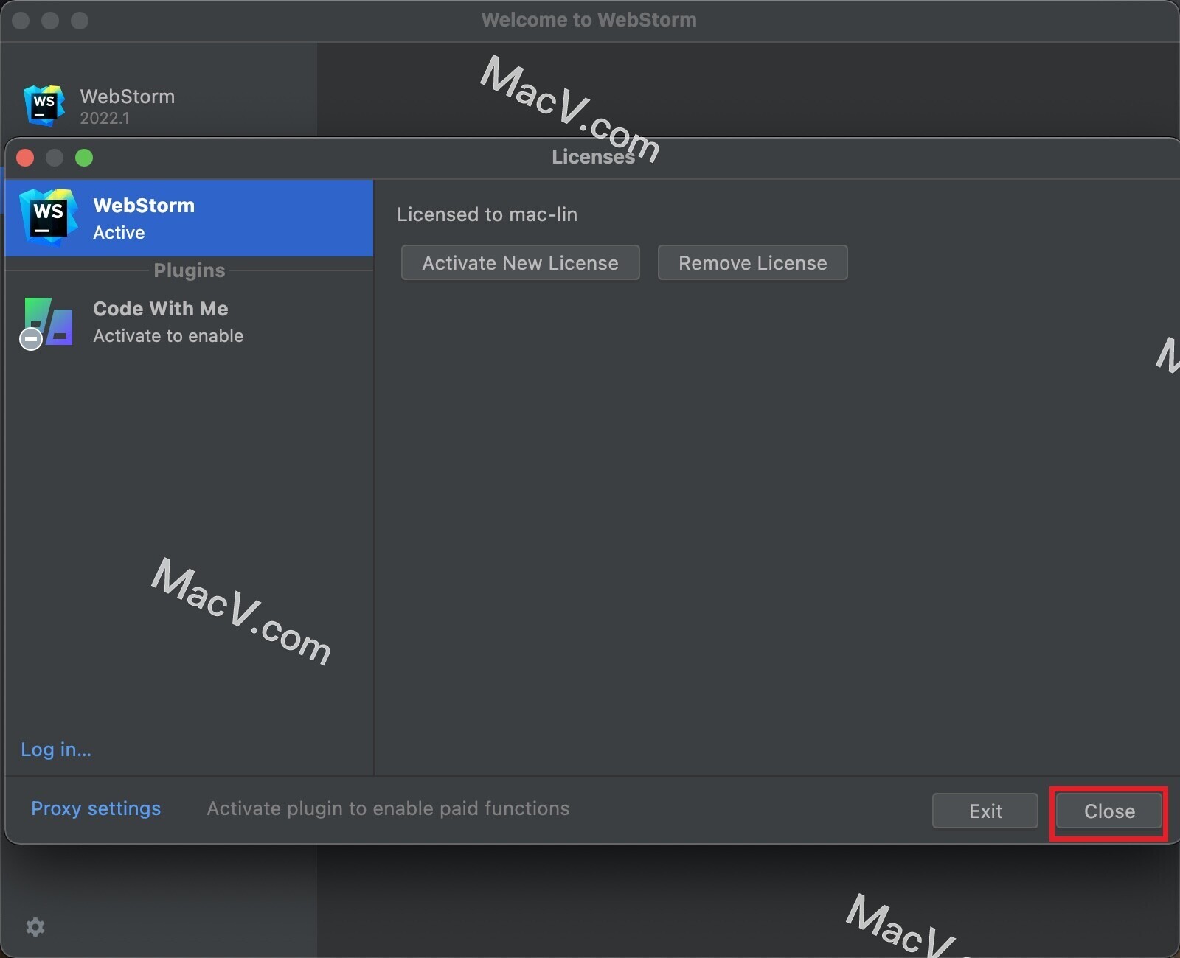The width and height of the screenshot is (1180, 958).
Task: Click the red-highlighted Close button
Action: (1108, 811)
